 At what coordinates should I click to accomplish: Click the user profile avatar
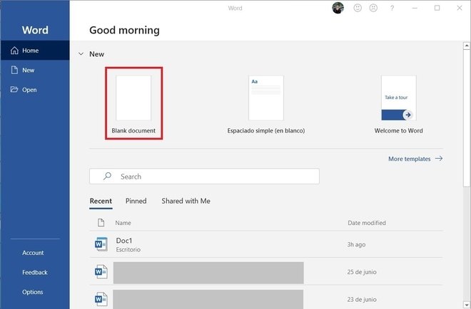(x=338, y=8)
